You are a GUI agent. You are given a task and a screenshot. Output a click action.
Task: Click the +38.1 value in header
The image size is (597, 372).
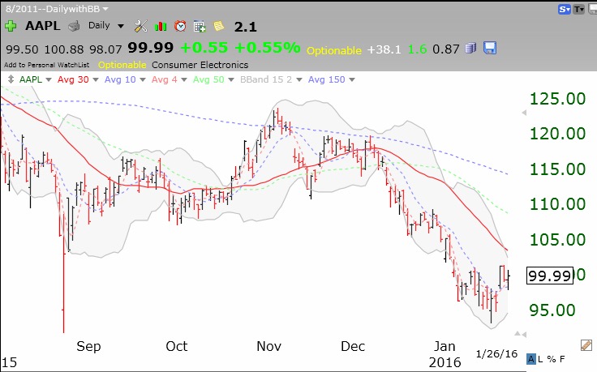(384, 49)
